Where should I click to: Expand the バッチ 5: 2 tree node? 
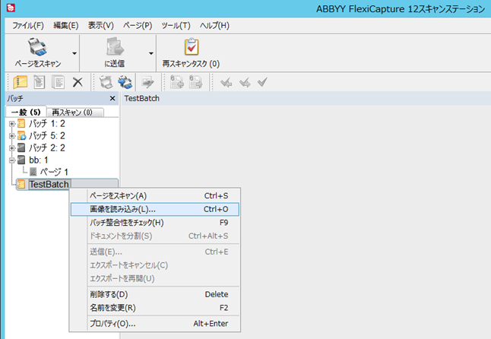point(12,136)
